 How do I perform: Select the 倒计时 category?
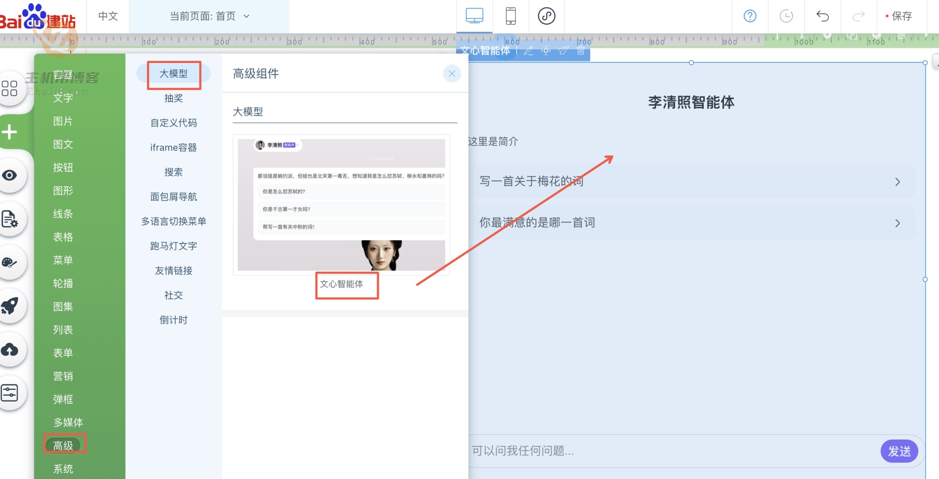[x=173, y=320]
